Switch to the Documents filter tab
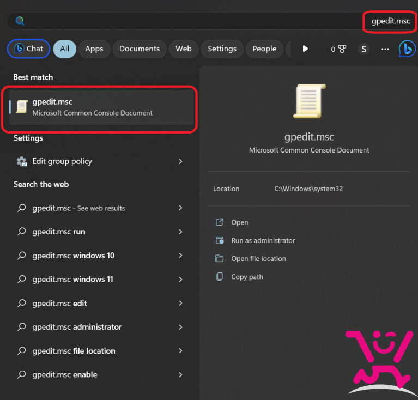This screenshot has width=418, height=400. 140,49
